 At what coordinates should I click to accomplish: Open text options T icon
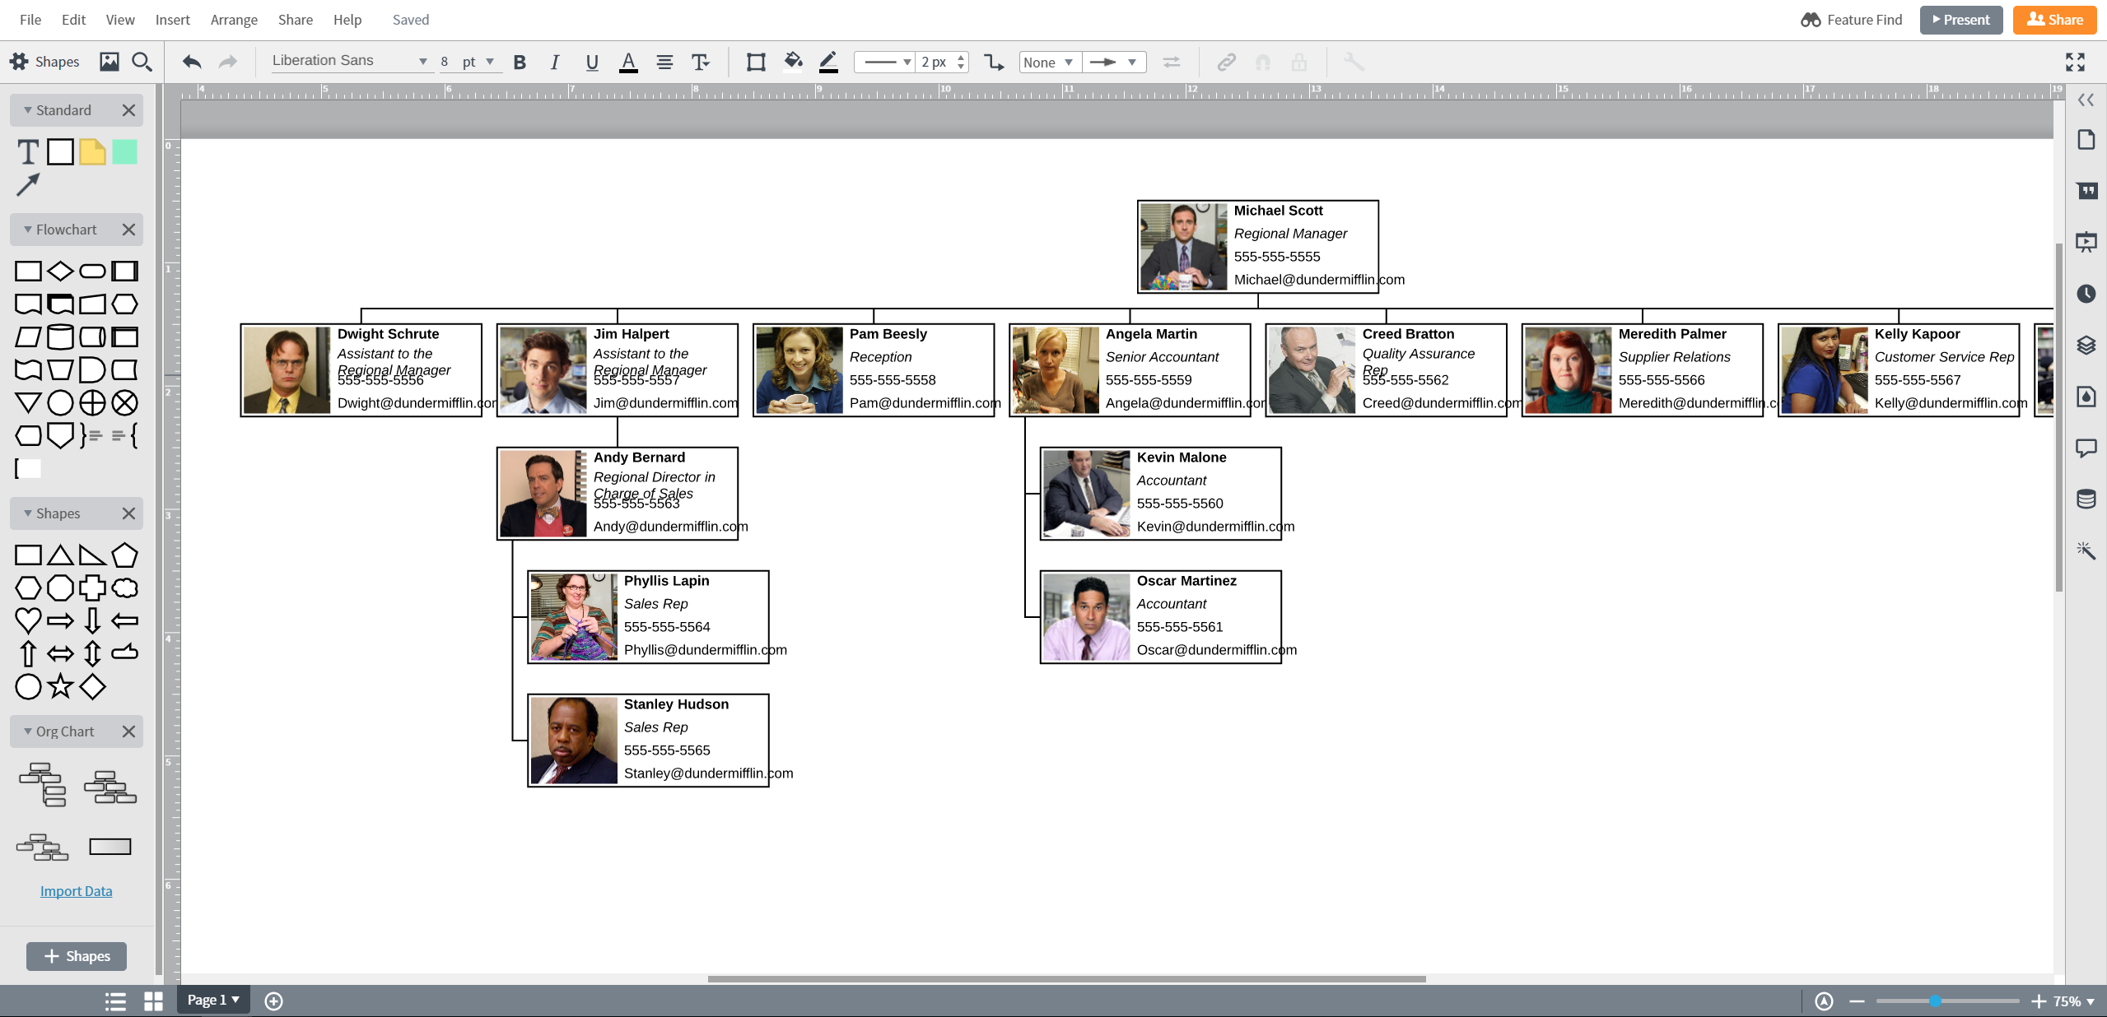click(700, 62)
